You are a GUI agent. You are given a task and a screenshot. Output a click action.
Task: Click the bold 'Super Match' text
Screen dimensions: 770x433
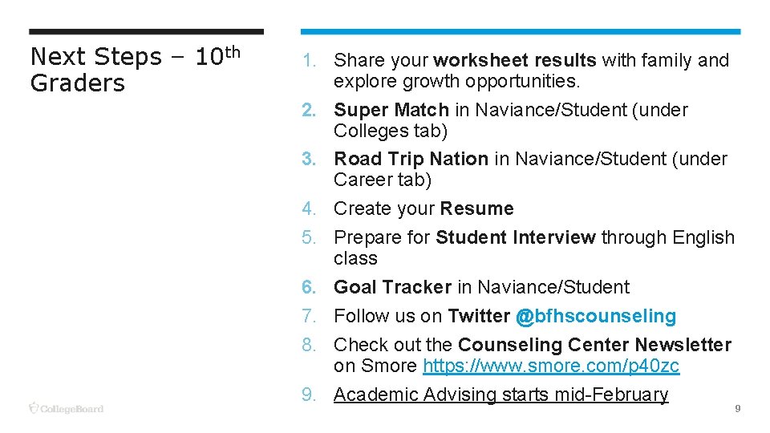391,110
